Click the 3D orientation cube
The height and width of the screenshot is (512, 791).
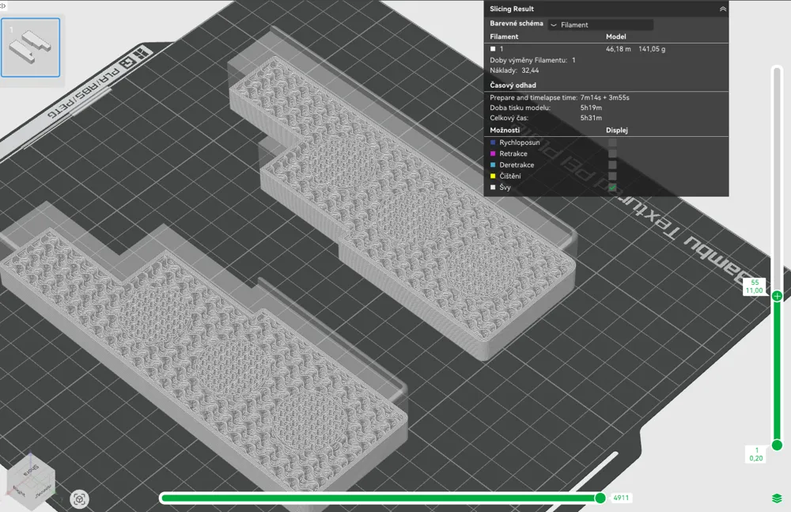[x=30, y=484]
